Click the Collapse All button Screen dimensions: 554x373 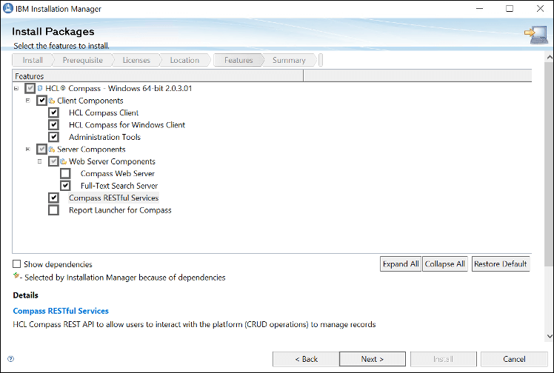(445, 264)
